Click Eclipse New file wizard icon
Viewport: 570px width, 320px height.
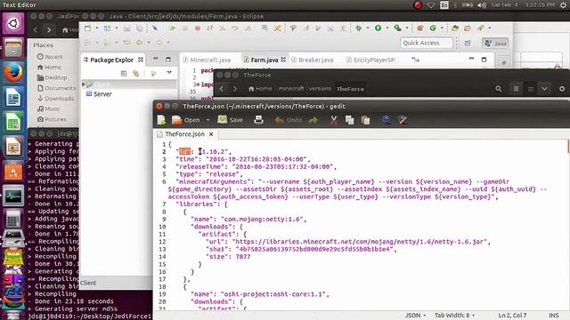pyautogui.click(x=88, y=28)
